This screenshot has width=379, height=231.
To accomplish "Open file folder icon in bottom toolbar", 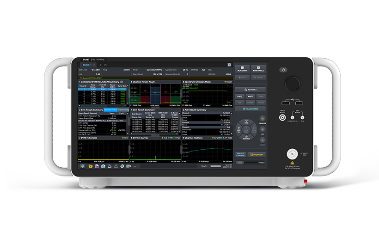I will tap(91, 166).
